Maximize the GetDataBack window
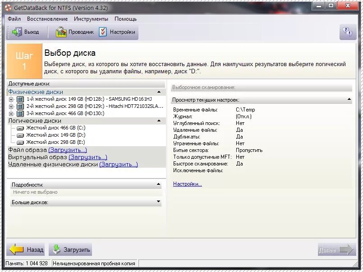This screenshot has width=363, height=272. pos(331,5)
